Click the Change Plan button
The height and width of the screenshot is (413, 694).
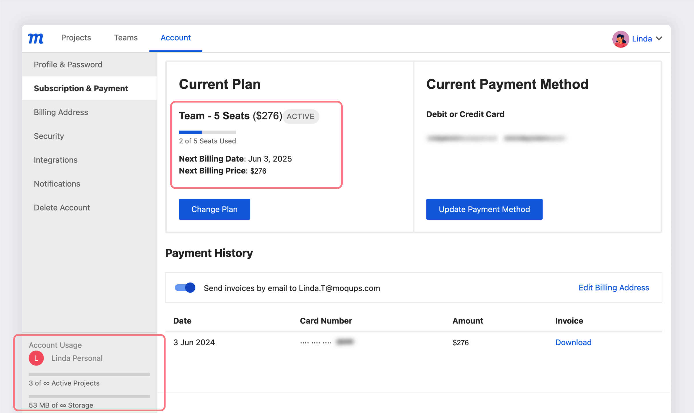(x=214, y=209)
